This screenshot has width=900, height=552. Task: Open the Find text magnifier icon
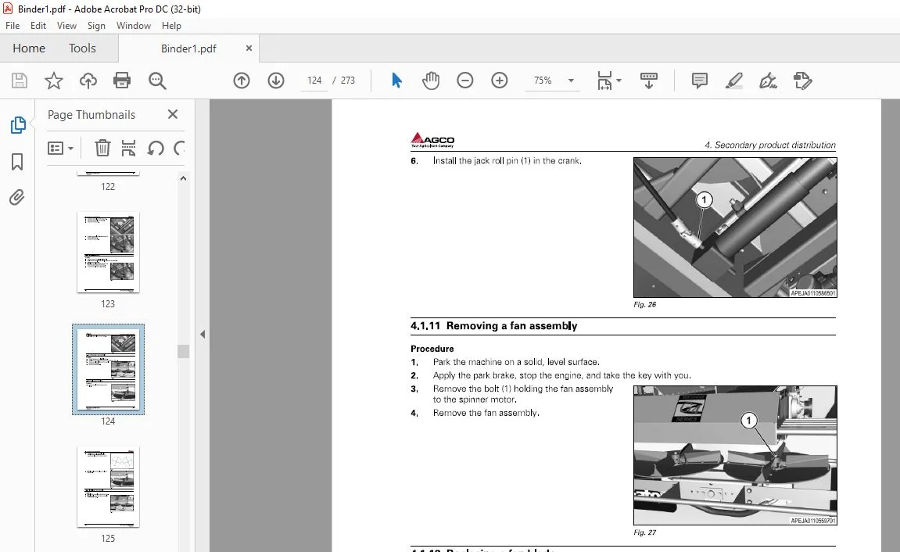[x=156, y=81]
